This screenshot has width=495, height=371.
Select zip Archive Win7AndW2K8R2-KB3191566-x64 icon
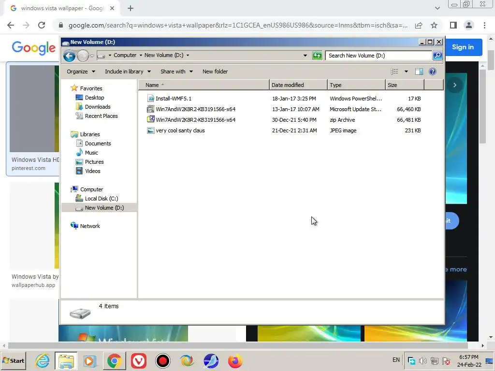[x=151, y=120]
